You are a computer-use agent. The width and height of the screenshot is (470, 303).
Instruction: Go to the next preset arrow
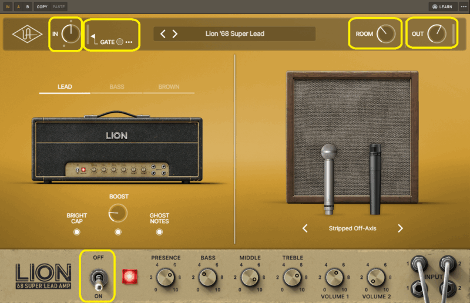click(x=174, y=34)
